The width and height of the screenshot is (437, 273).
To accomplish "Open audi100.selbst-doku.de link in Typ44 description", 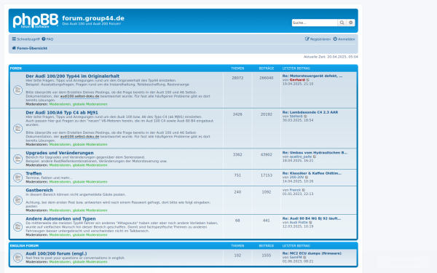I will pos(79,96).
